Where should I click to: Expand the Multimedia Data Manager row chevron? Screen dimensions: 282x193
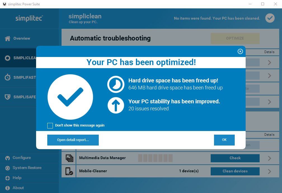269,158
